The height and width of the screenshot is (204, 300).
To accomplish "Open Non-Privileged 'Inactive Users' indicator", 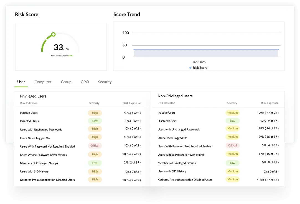I will click(x=166, y=113).
